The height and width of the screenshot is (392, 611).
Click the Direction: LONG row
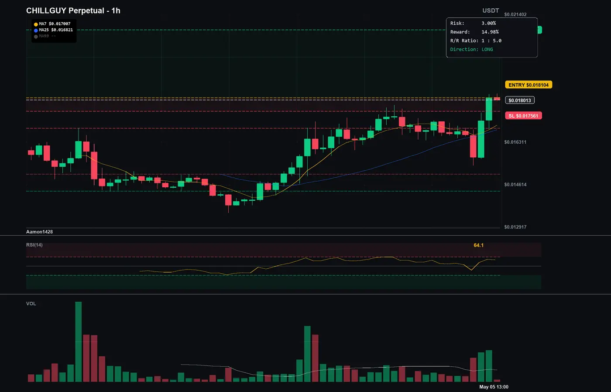[472, 50]
